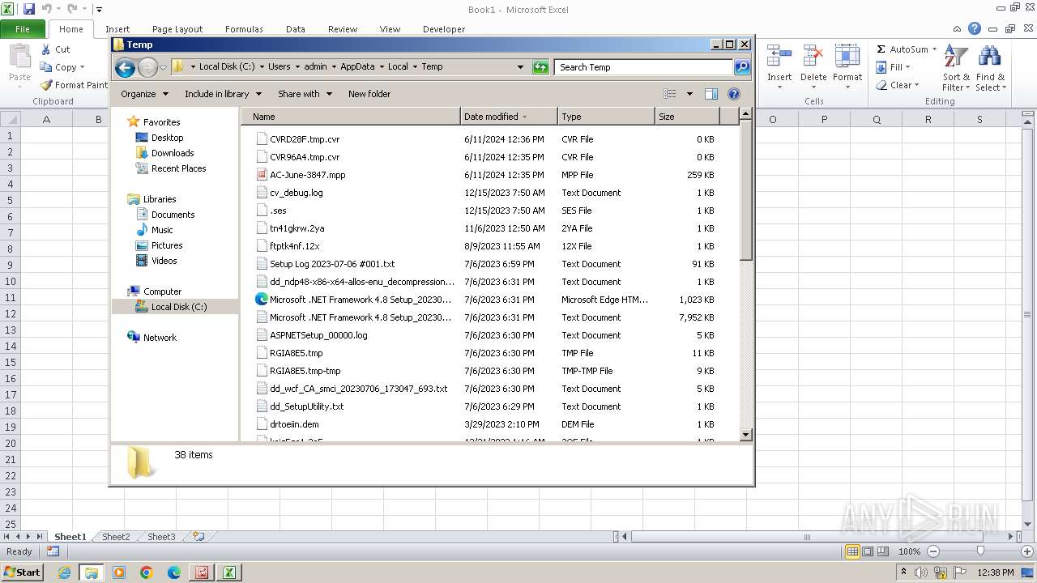
Task: Click the Cut scissors in Excel ribbon
Action: click(46, 49)
